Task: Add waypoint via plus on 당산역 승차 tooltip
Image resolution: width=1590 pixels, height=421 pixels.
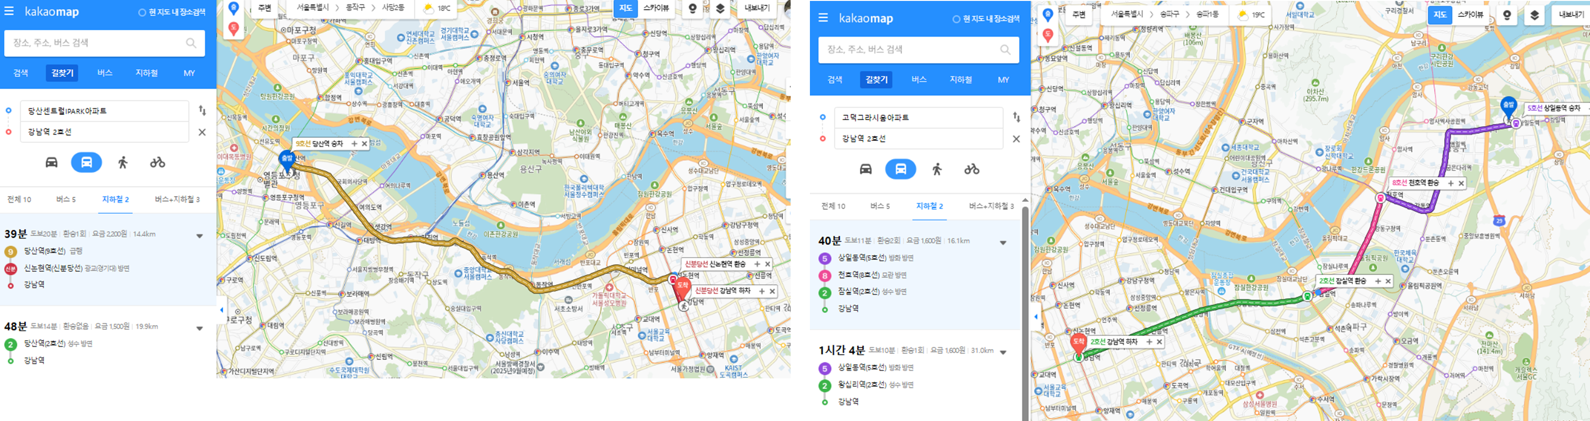Action: click(x=354, y=143)
